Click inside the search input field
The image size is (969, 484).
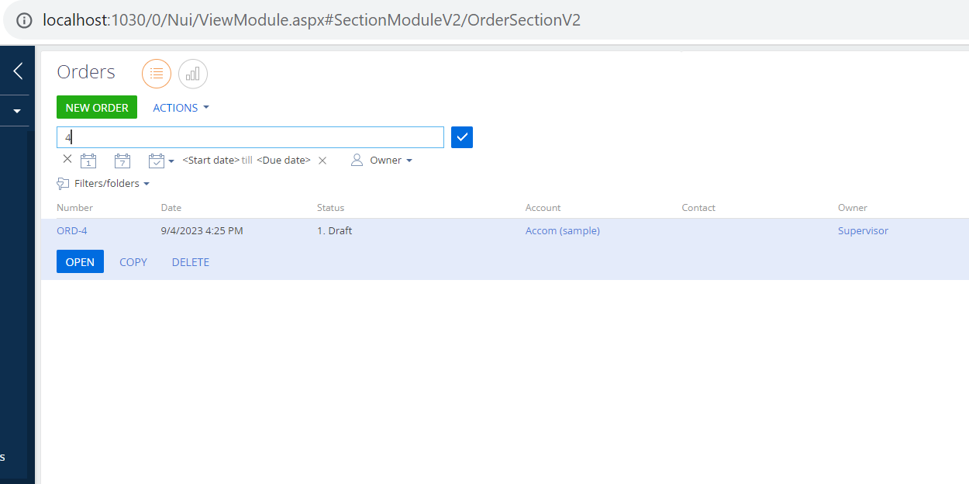point(248,137)
